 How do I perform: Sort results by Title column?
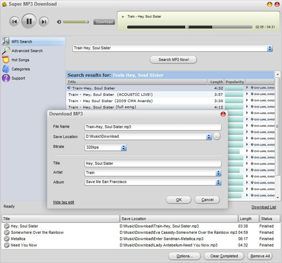tap(137, 82)
